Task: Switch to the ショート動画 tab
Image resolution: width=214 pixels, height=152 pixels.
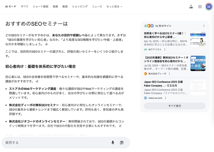Action: (40, 6)
